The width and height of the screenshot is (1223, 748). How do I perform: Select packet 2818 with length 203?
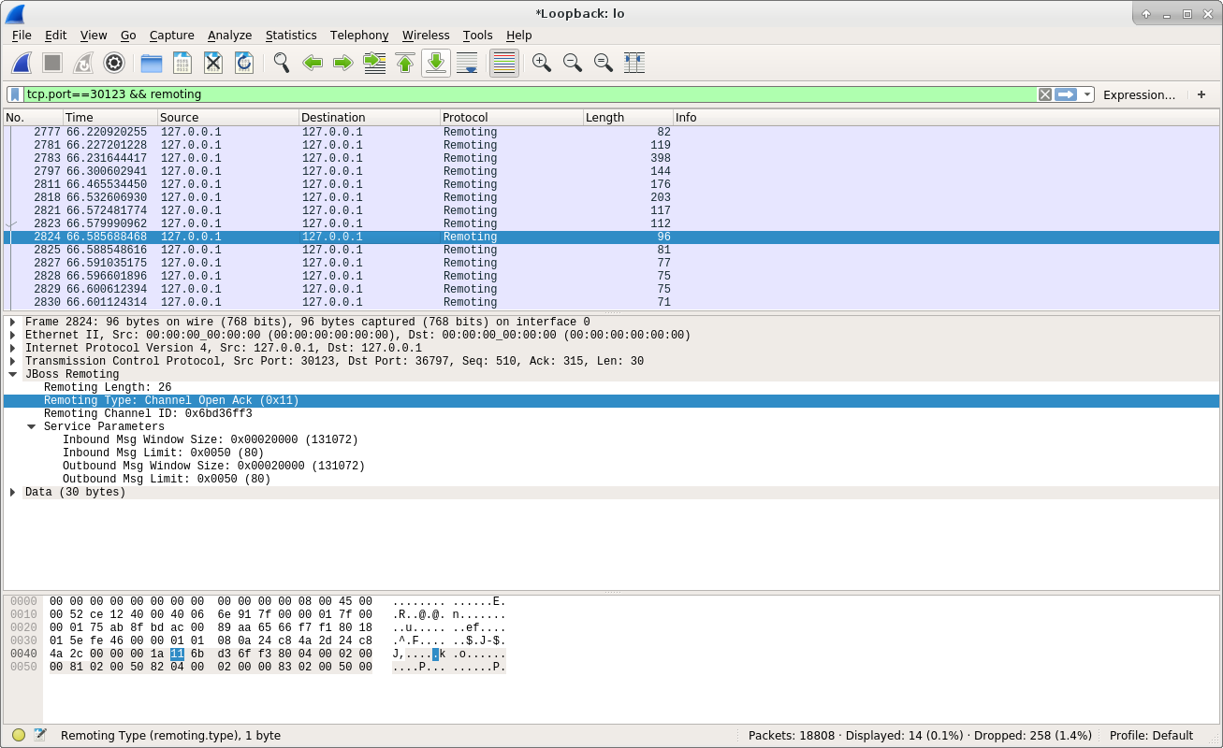click(x=611, y=197)
